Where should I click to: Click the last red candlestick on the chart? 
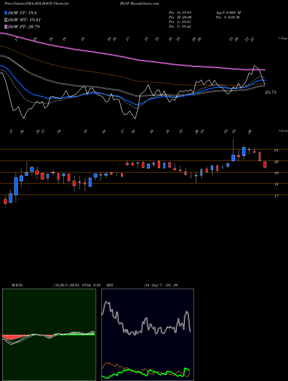click(x=265, y=165)
